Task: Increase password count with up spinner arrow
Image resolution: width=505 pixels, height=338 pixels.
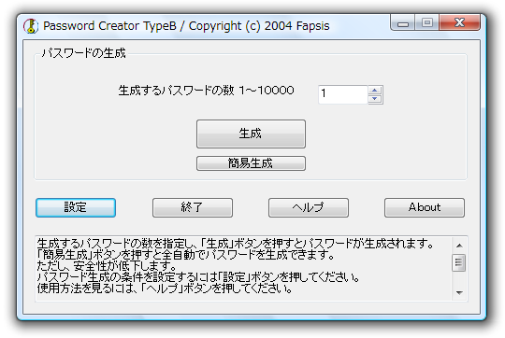Action: [x=375, y=91]
